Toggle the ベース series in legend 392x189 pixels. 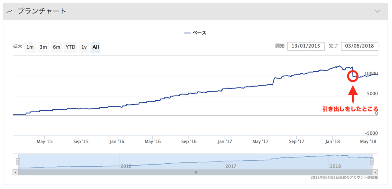click(195, 33)
